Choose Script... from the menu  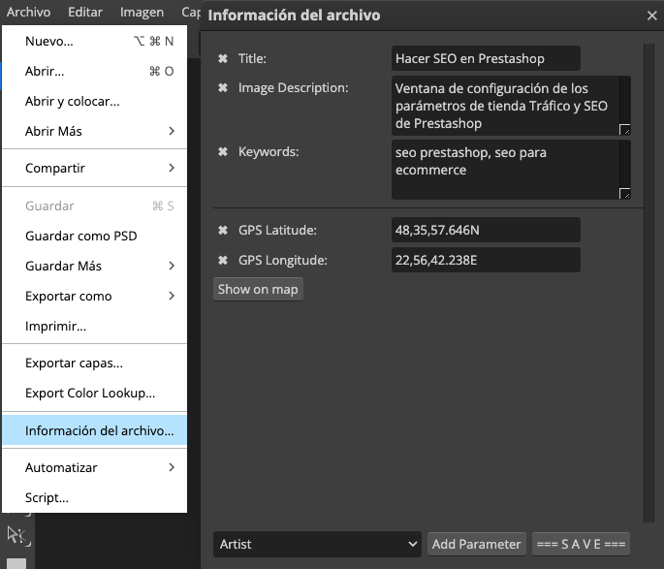tap(94, 497)
